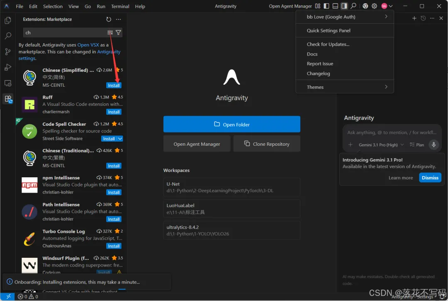Click the microphone voice input button
448x301 pixels.
pos(433,144)
